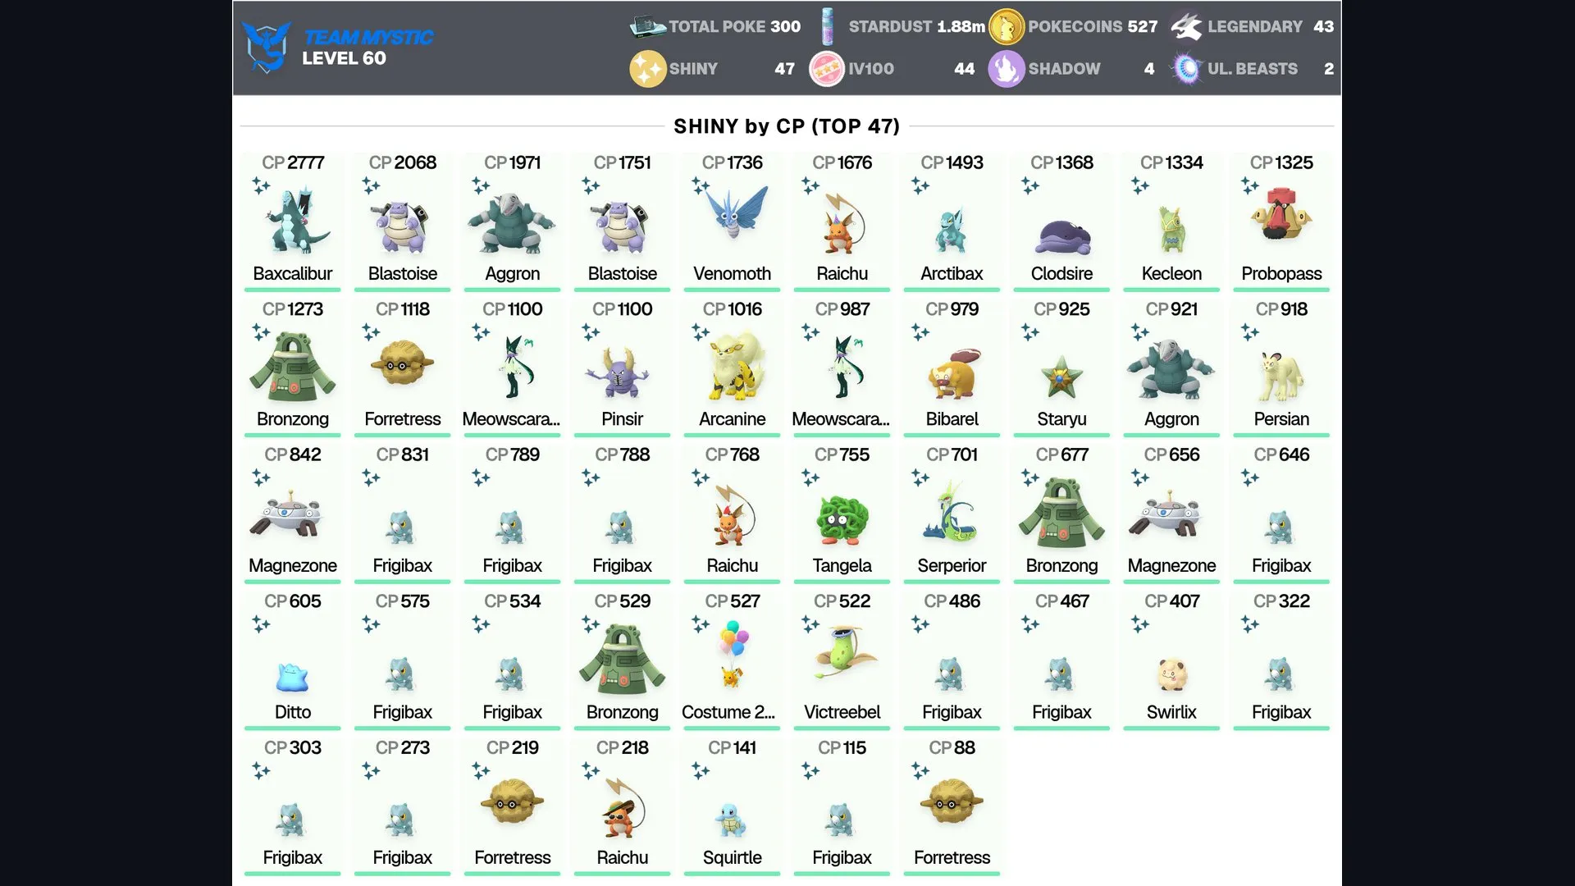Viewport: 1575px width, 886px height.
Task: Select the balloon Costume Pikachu CP 527
Action: (x=732, y=654)
